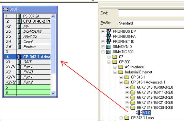Expand the C7 folder node
The height and width of the screenshot is (121, 184).
pyautogui.click(x=109, y=57)
